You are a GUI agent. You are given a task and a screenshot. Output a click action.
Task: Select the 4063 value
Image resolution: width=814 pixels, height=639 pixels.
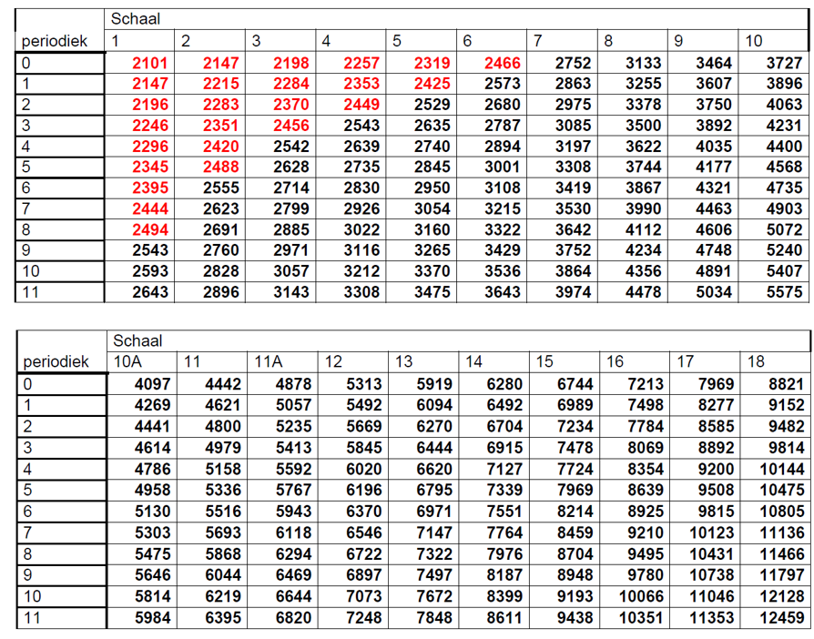785,105
